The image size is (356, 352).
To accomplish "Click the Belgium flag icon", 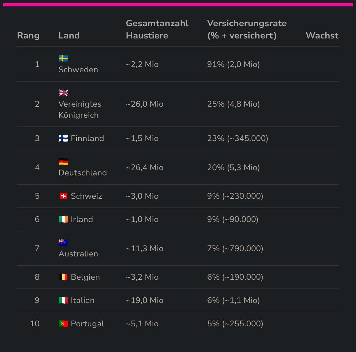I will (63, 277).
